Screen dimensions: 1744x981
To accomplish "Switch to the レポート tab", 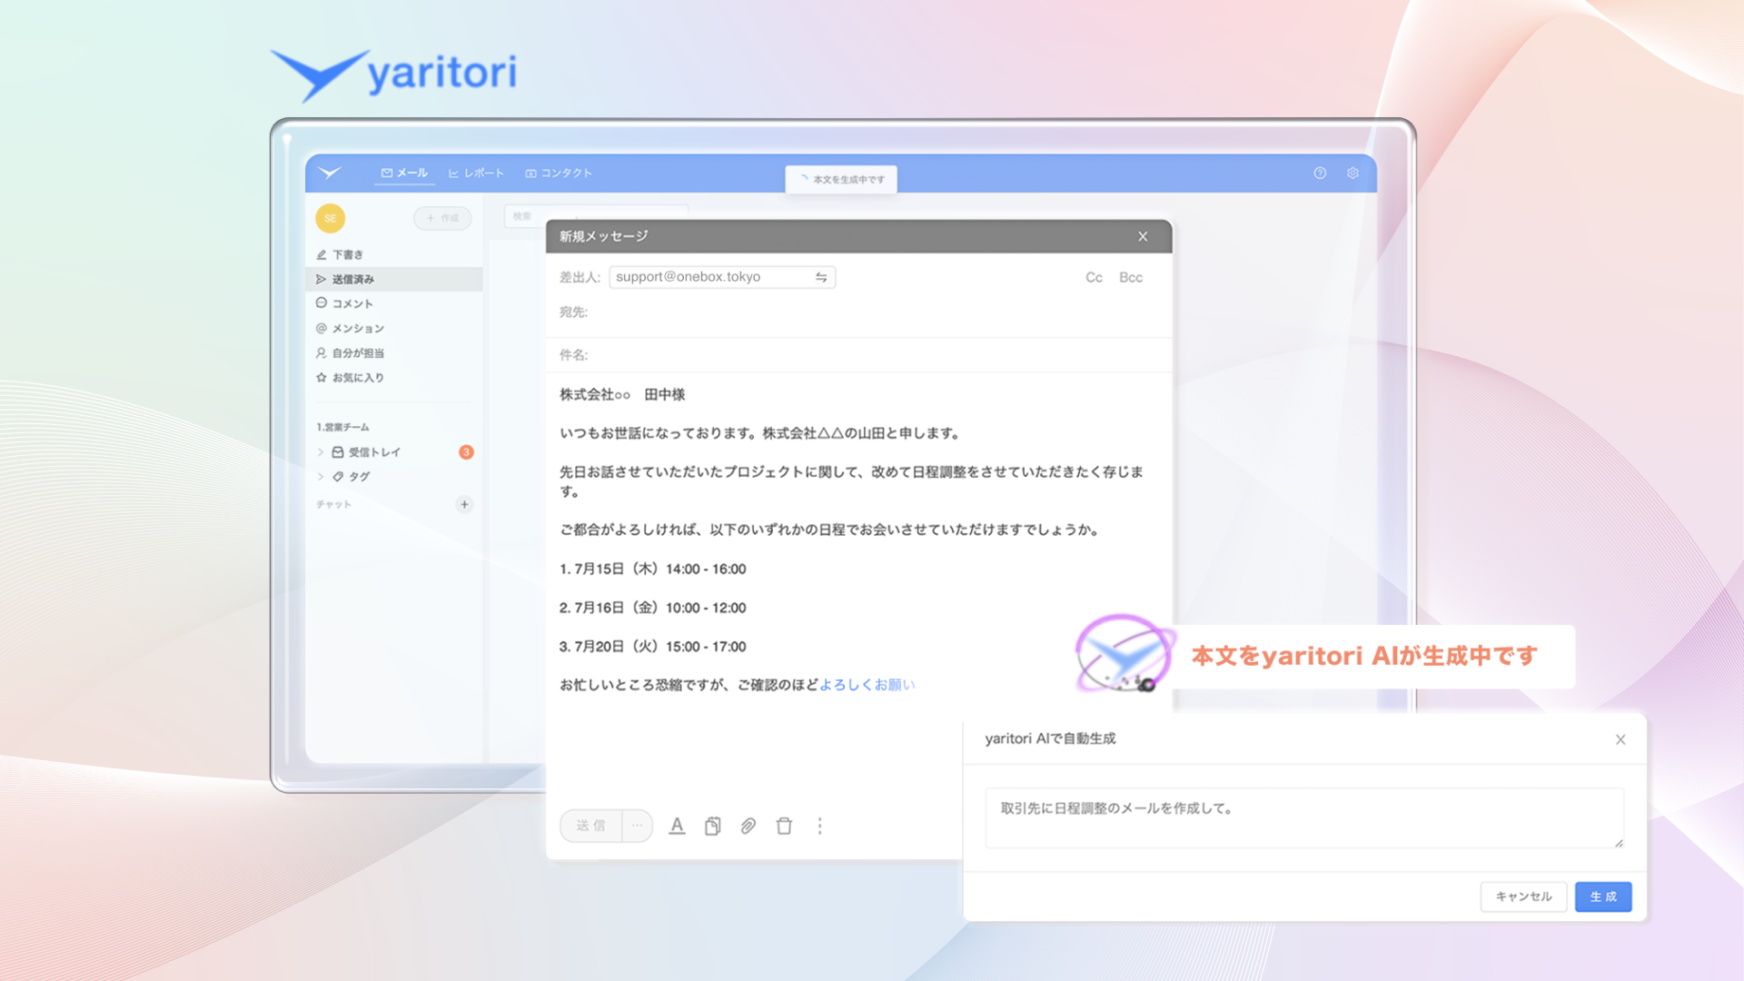I will pyautogui.click(x=478, y=173).
